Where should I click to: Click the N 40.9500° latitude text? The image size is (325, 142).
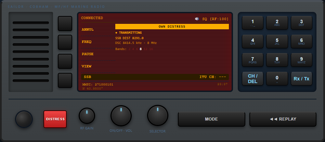click(93, 89)
